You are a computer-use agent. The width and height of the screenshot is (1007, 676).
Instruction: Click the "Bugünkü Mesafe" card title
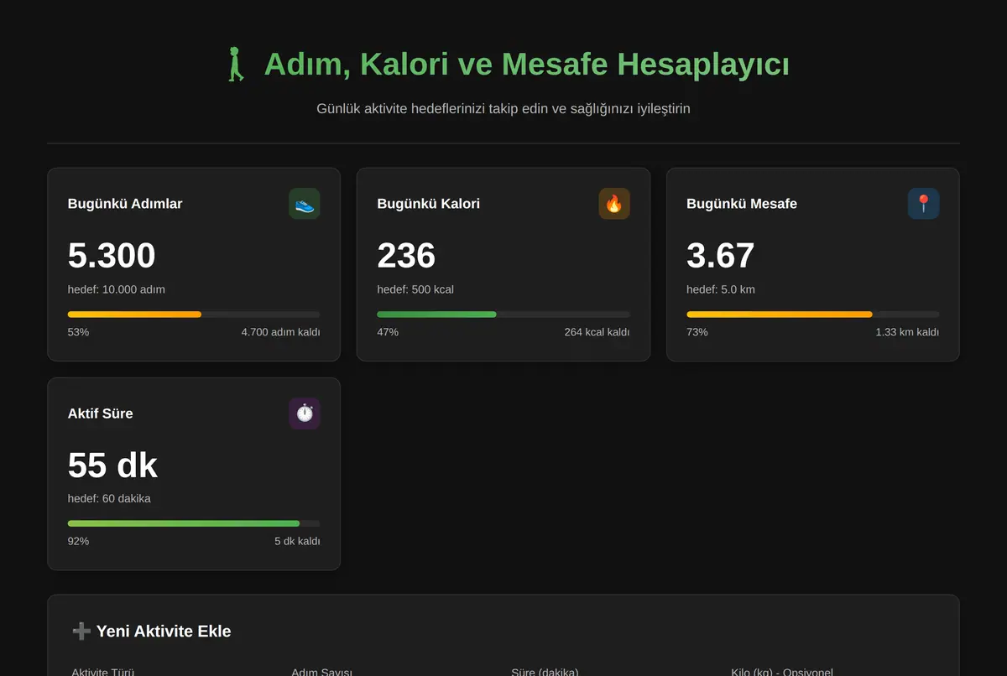(742, 204)
